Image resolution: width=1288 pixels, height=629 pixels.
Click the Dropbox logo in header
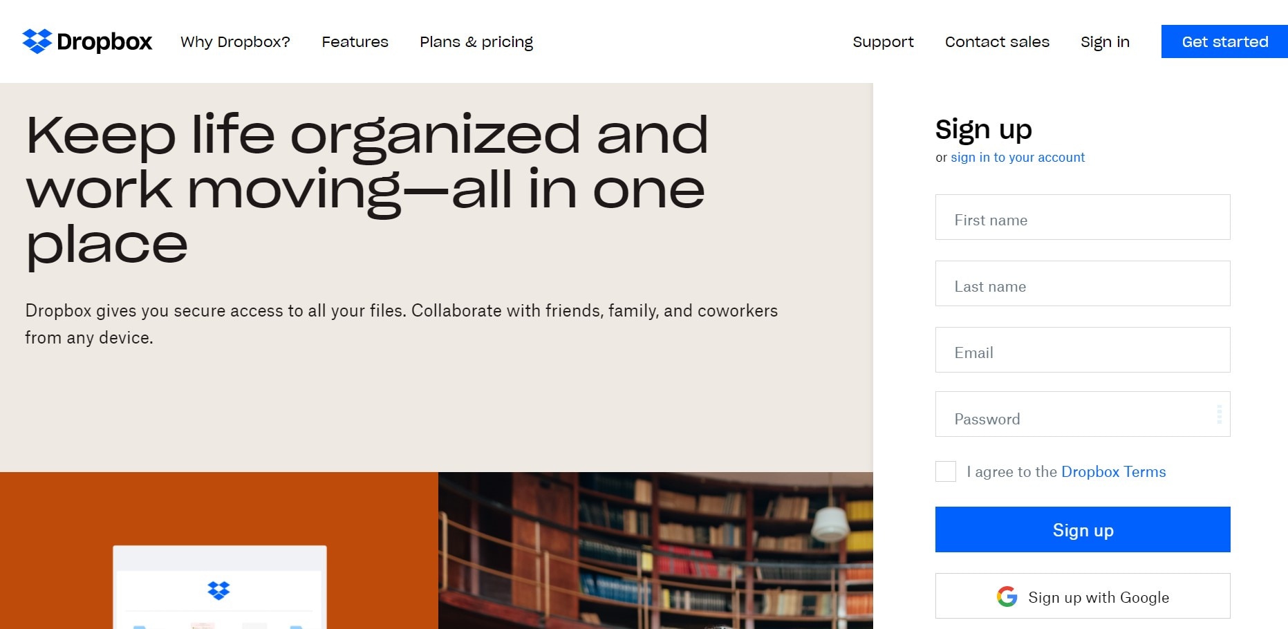(87, 41)
